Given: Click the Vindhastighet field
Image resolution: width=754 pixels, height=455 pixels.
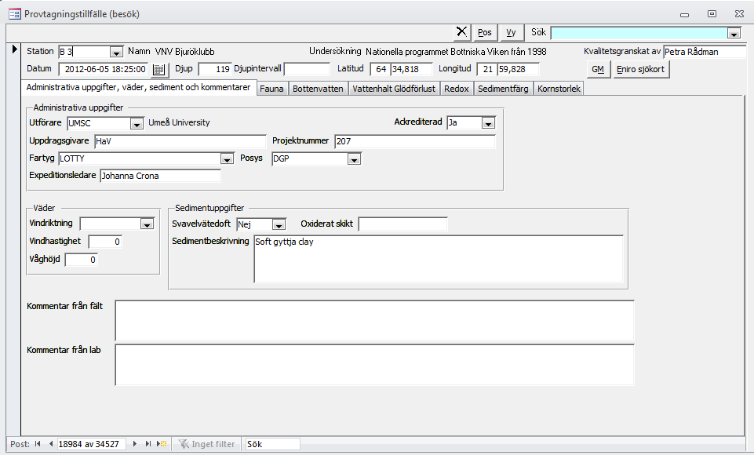Looking at the screenshot, I should click(105, 242).
